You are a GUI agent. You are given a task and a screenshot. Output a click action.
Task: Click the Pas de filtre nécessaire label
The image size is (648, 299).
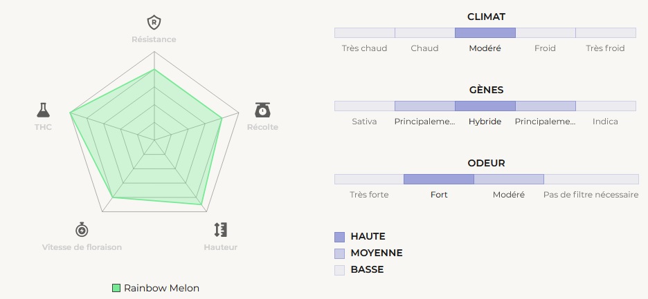click(591, 195)
